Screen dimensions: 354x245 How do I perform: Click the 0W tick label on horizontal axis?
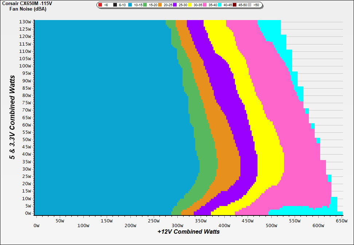tap(36, 226)
